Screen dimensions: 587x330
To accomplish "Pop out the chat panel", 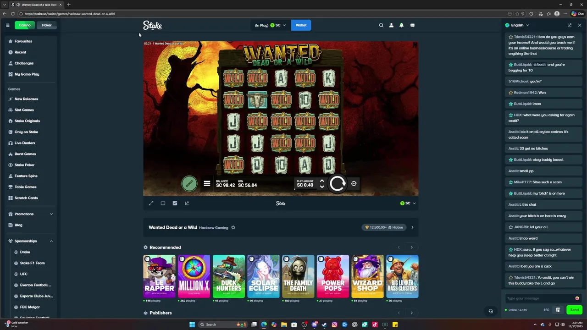I will (x=570, y=25).
